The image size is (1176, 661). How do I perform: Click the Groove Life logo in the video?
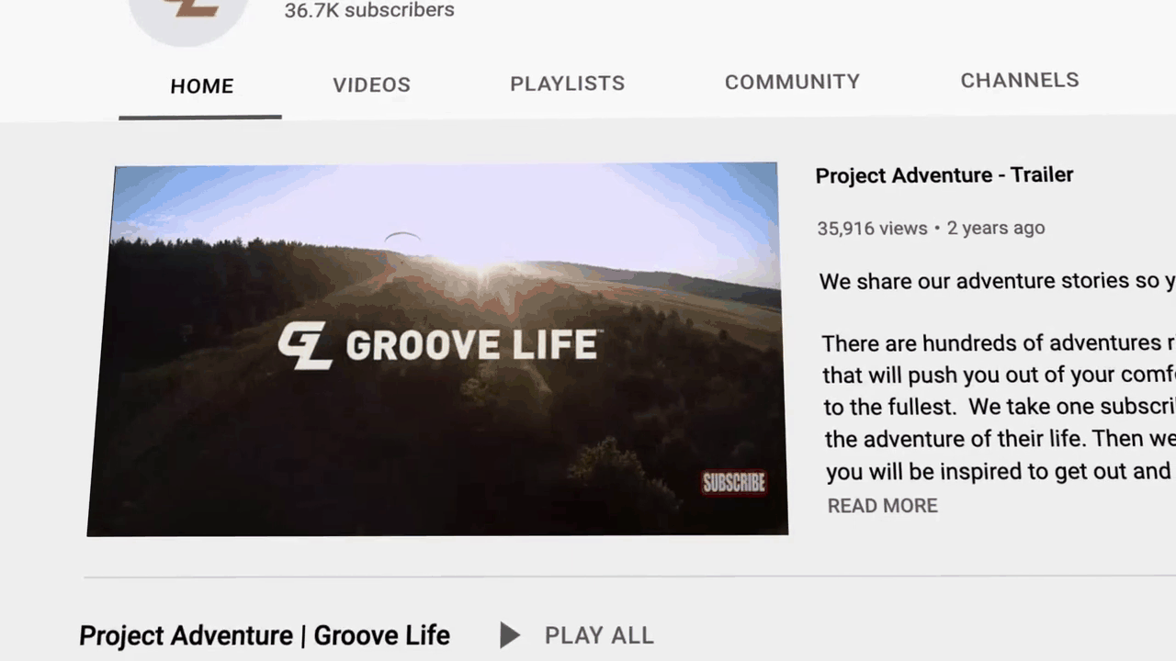click(439, 345)
